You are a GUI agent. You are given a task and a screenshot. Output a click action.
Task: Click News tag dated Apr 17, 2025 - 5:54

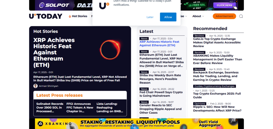tap(144, 38)
